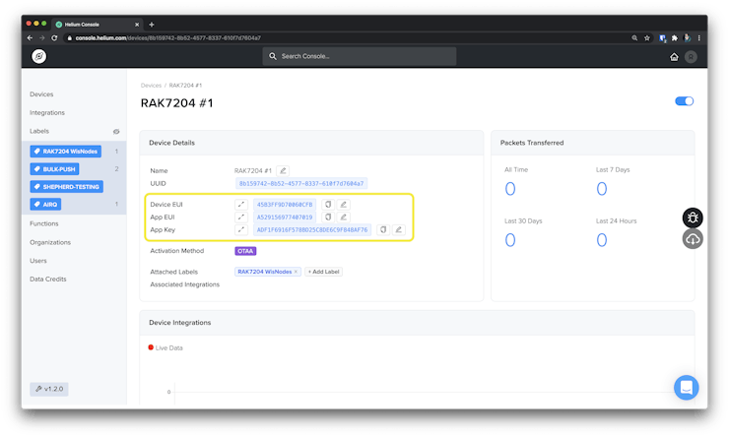The height and width of the screenshot is (437, 729).
Task: Edit App Key pencil icon
Action: point(398,230)
